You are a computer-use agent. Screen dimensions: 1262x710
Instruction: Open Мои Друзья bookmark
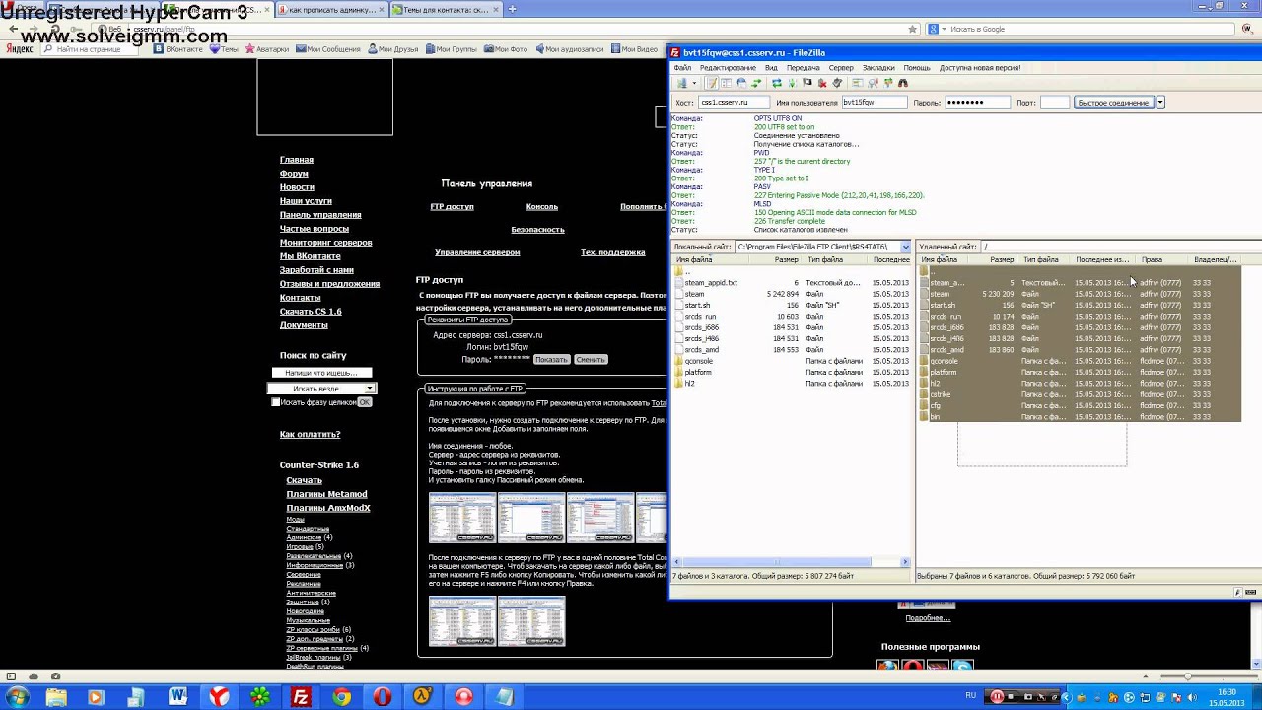[392, 48]
